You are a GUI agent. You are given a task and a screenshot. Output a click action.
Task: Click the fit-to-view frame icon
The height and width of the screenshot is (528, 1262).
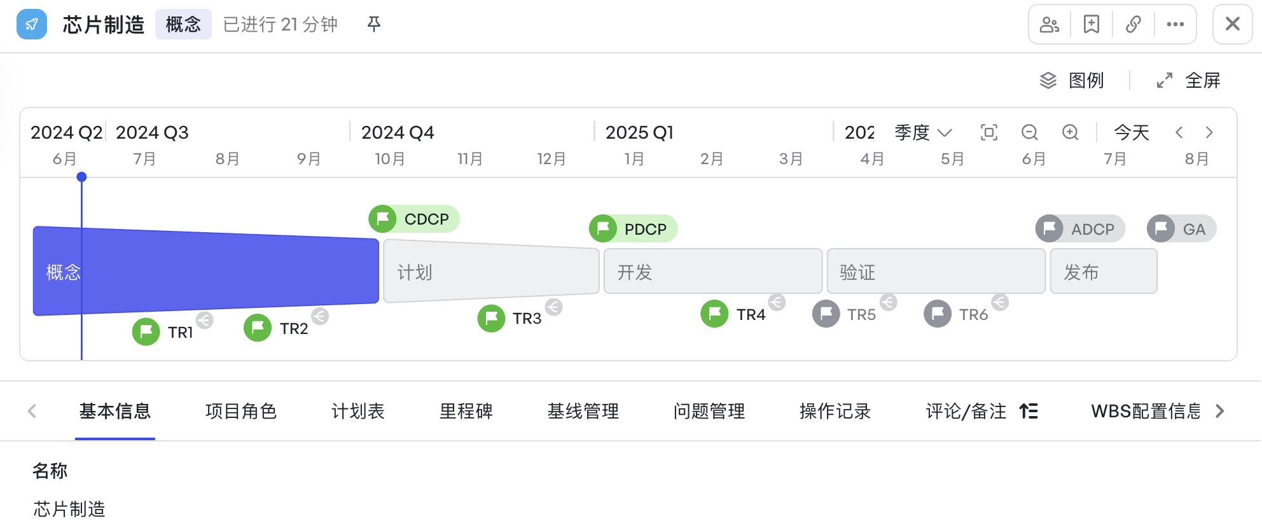(989, 132)
